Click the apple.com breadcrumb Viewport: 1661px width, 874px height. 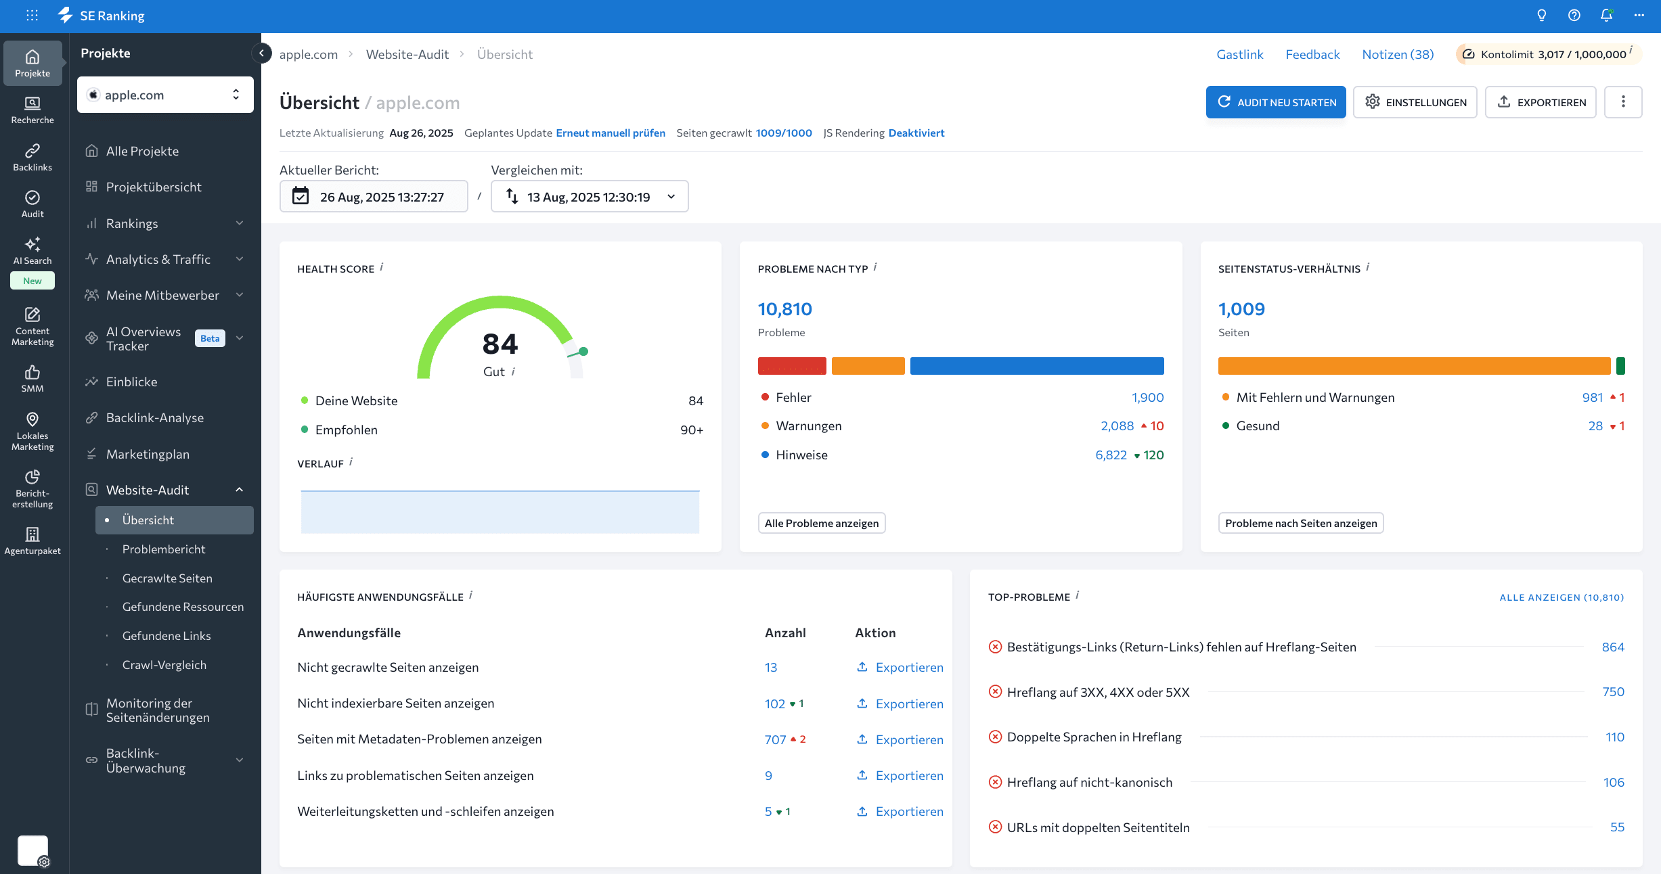(x=309, y=54)
